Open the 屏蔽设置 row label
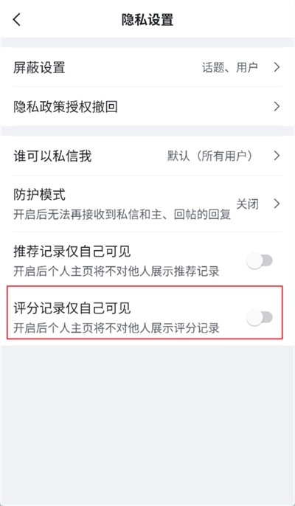Viewport: 295px width, 506px height. [x=39, y=68]
